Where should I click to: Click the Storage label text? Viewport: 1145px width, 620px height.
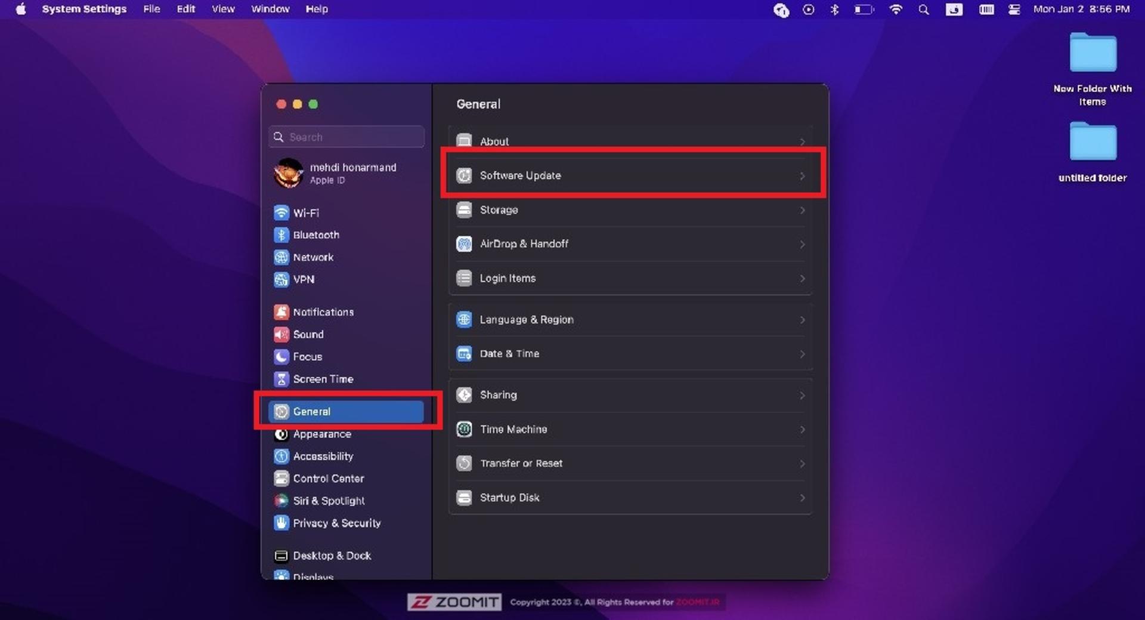tap(499, 209)
